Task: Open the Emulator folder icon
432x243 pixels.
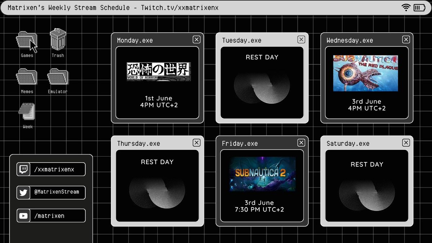Action: 58,77
